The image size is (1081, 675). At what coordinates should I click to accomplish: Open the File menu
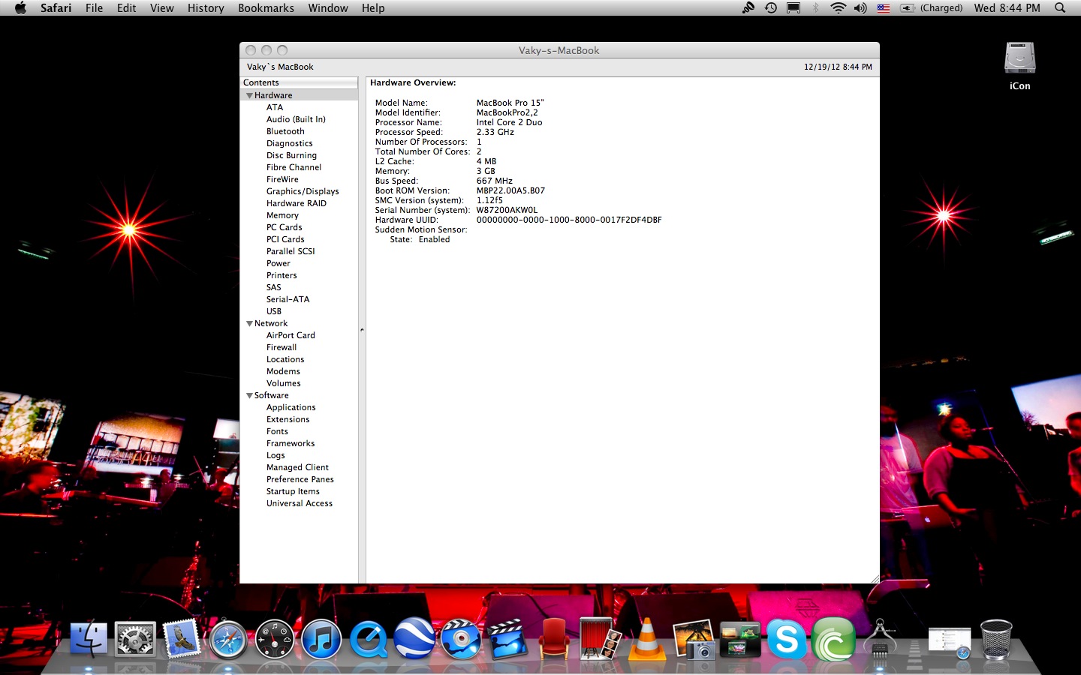(95, 8)
